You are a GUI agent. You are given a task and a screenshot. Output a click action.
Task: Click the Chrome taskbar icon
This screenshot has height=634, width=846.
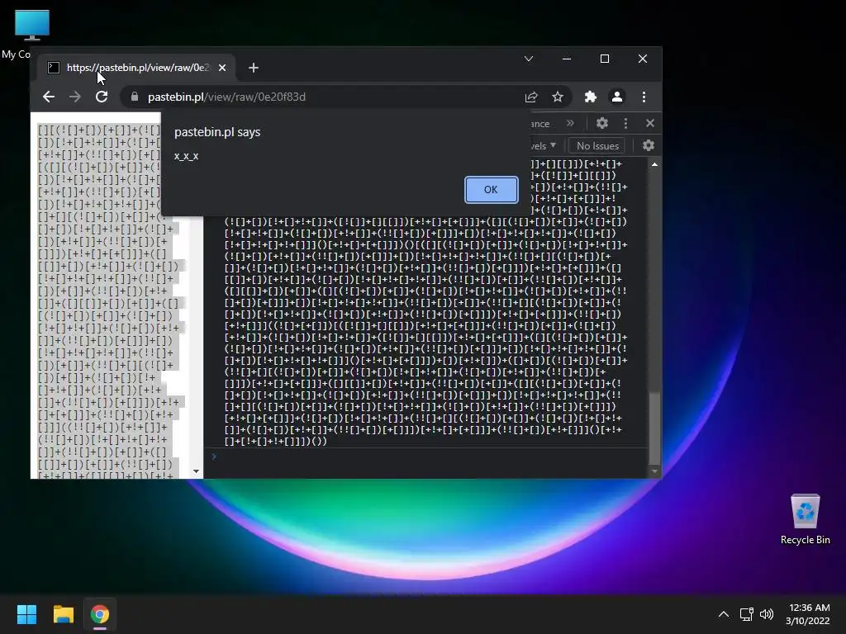(x=100, y=614)
